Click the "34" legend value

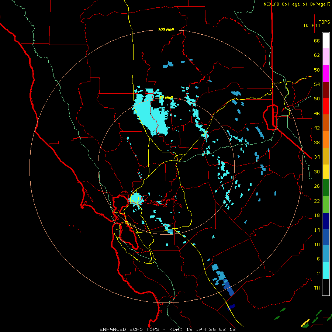tap(317, 157)
